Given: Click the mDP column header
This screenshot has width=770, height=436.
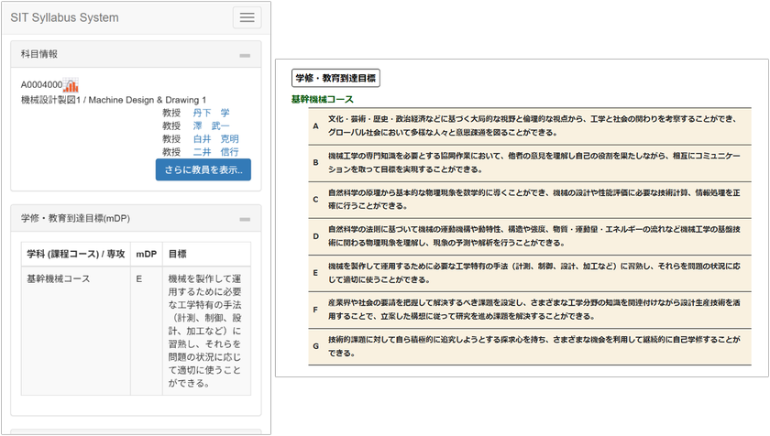Looking at the screenshot, I should (147, 254).
